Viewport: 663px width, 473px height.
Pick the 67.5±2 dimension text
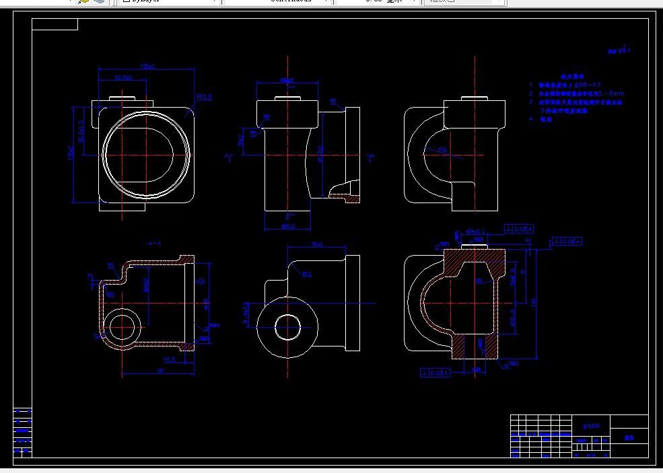point(123,77)
